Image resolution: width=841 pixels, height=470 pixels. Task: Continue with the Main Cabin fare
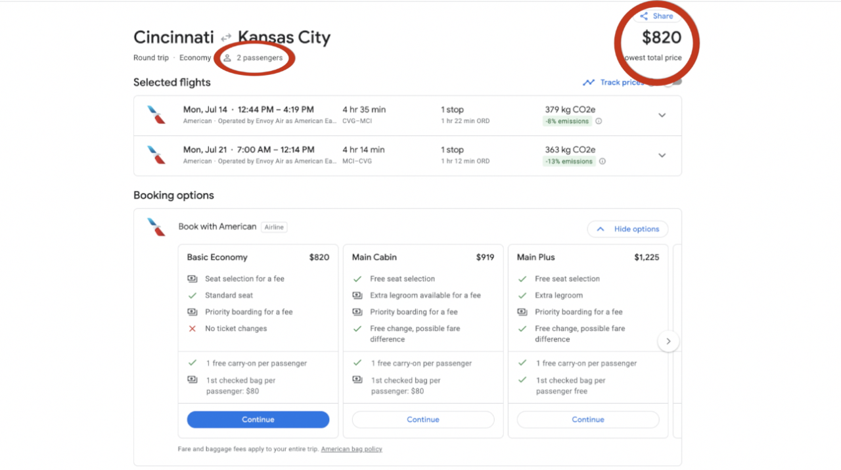pyautogui.click(x=422, y=419)
